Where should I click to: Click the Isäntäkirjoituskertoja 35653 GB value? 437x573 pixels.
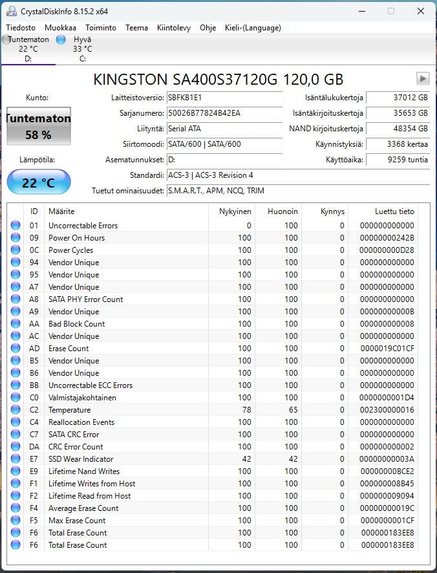[x=398, y=113]
